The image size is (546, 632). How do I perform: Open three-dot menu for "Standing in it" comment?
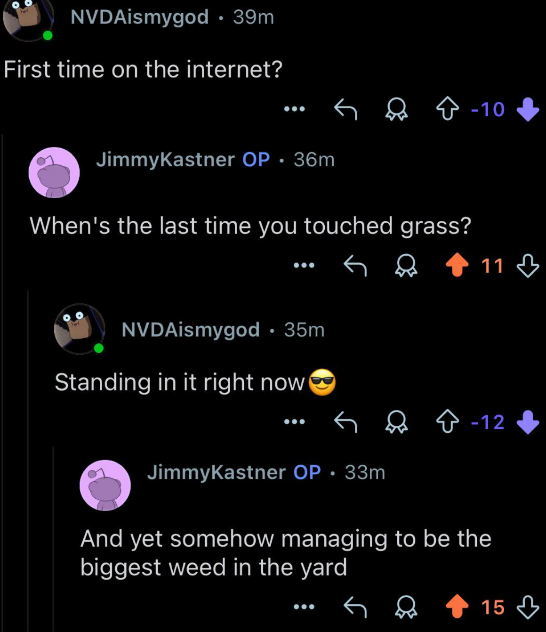tap(295, 422)
